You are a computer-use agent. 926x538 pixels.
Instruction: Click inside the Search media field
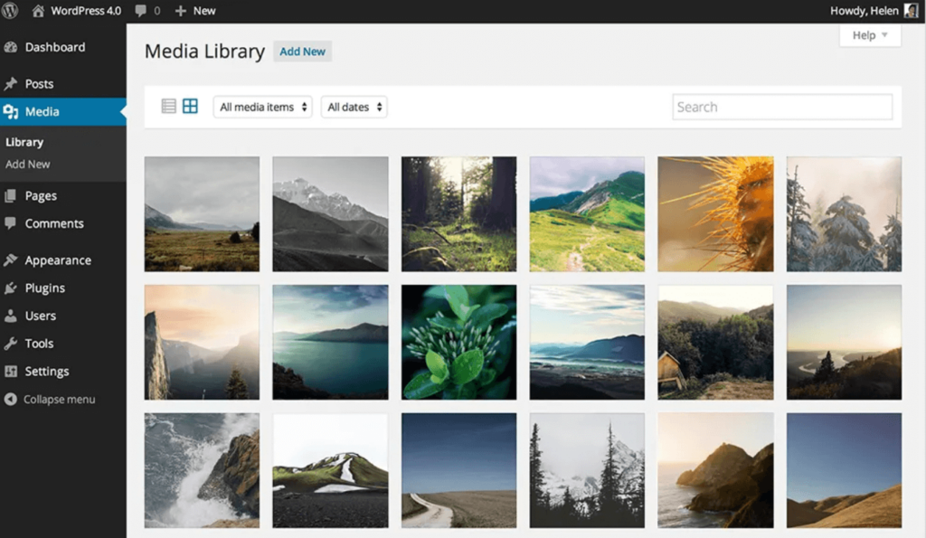tap(781, 106)
